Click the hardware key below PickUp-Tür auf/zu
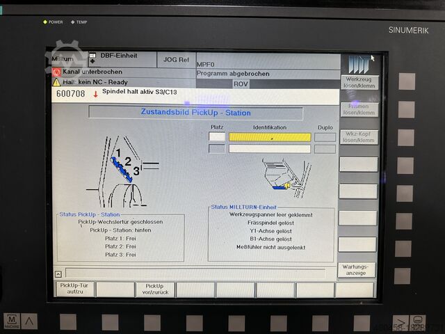 tap(68, 322)
